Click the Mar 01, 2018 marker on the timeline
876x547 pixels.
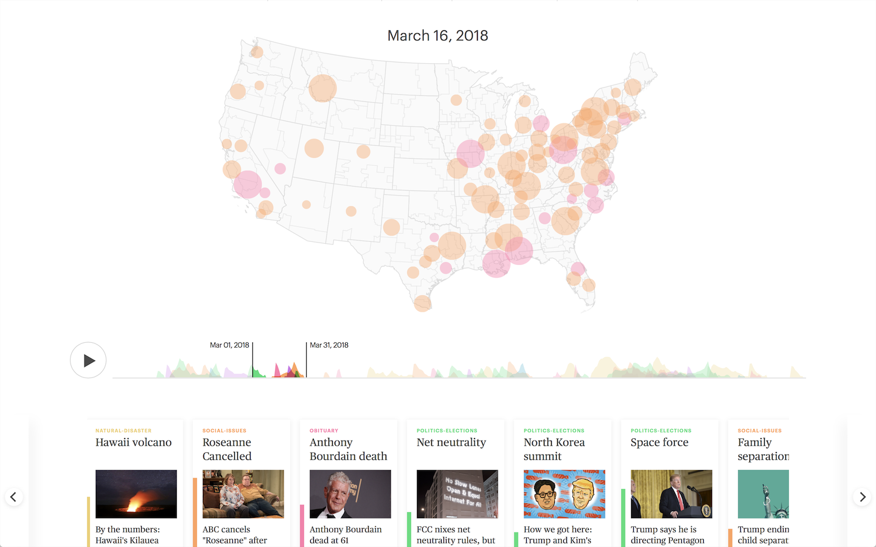pyautogui.click(x=252, y=359)
